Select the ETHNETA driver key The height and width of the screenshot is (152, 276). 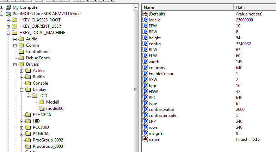point(42,115)
